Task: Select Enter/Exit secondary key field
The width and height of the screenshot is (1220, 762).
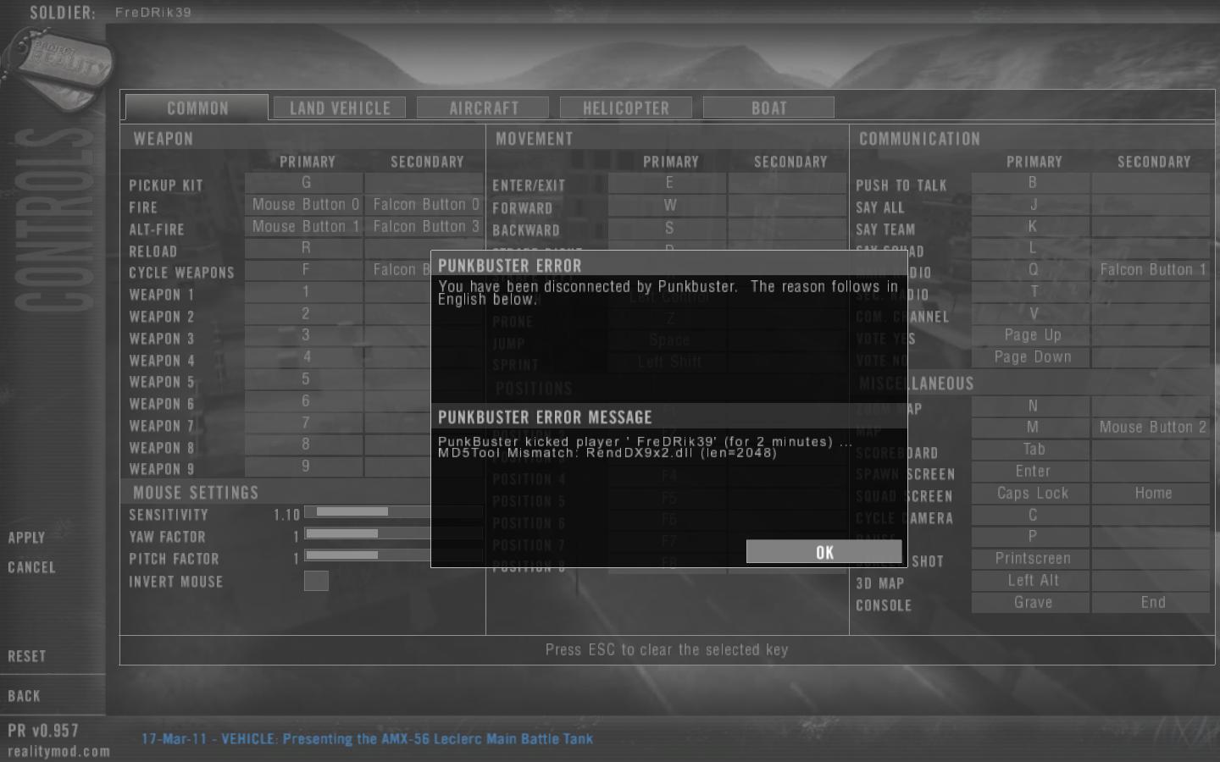Action: coord(788,183)
